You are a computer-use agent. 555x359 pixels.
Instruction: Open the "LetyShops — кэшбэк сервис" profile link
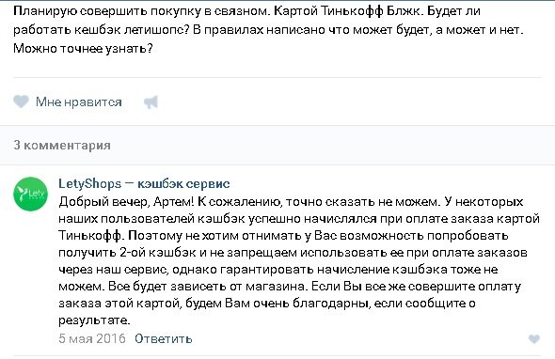tap(144, 183)
